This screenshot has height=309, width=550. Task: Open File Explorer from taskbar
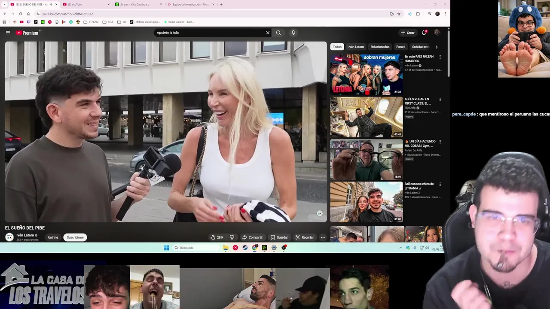point(226,248)
